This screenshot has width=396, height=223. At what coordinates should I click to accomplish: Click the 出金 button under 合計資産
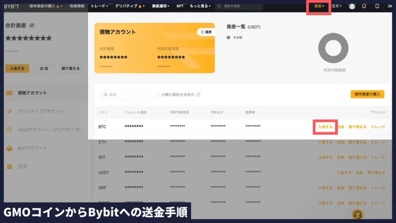pyautogui.click(x=44, y=69)
